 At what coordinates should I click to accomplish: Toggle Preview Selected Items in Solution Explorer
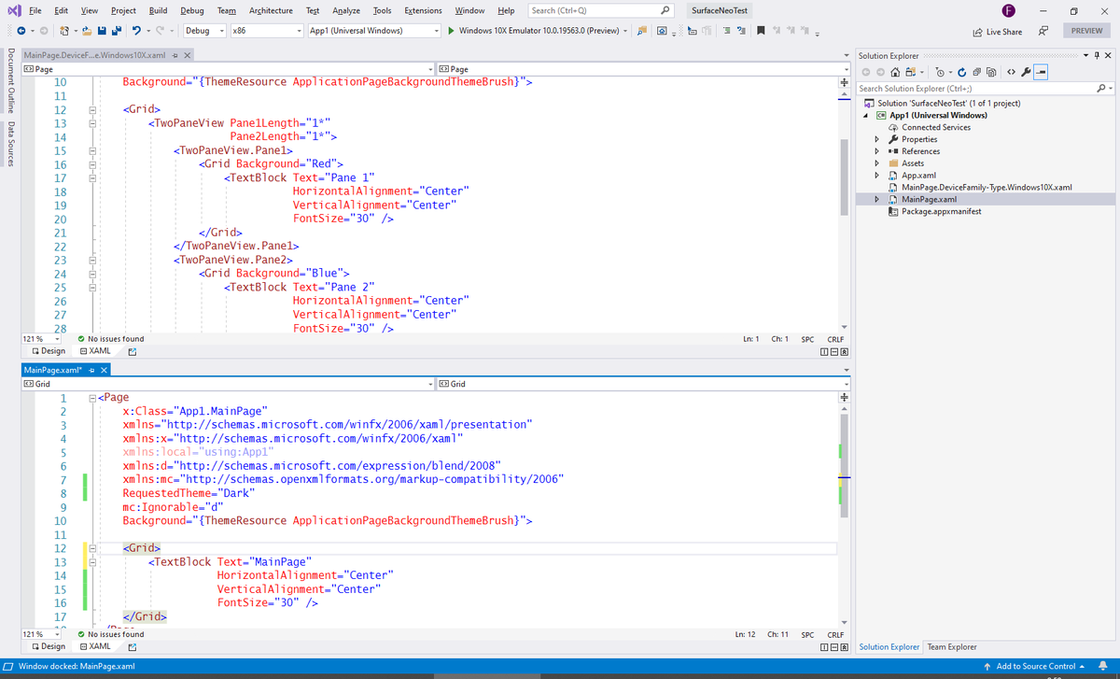1041,71
